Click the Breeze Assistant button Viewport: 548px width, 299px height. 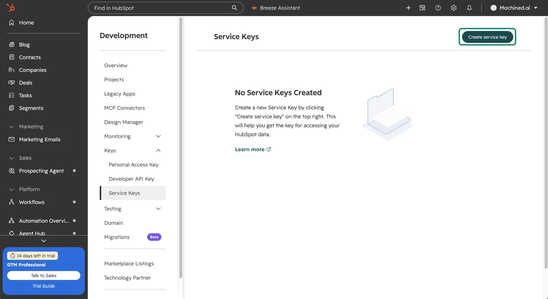(275, 8)
